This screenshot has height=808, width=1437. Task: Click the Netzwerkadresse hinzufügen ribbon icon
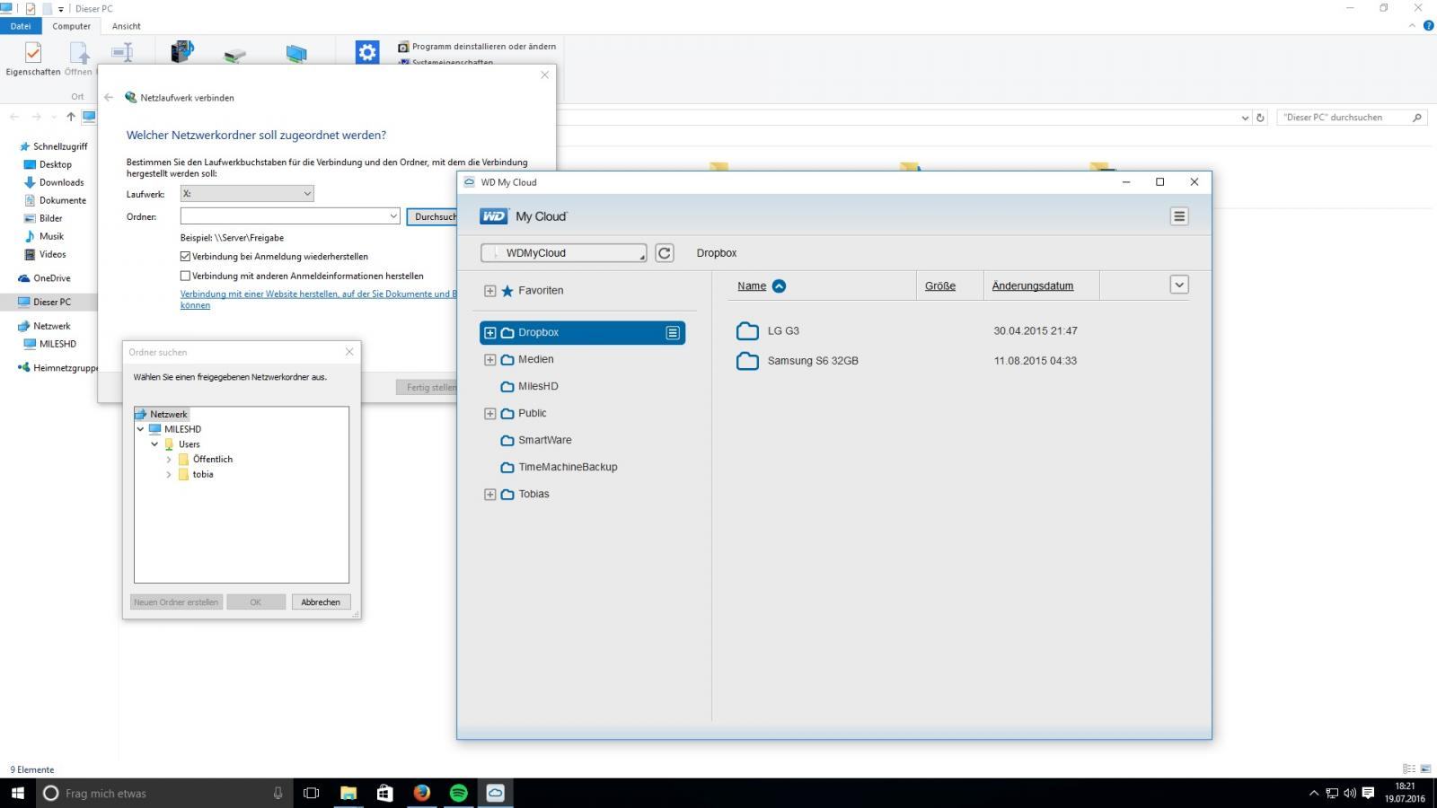tap(296, 55)
